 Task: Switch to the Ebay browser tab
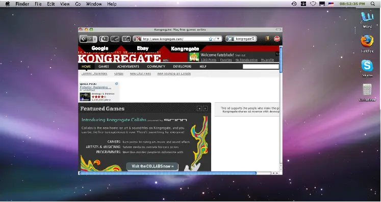click(x=143, y=48)
